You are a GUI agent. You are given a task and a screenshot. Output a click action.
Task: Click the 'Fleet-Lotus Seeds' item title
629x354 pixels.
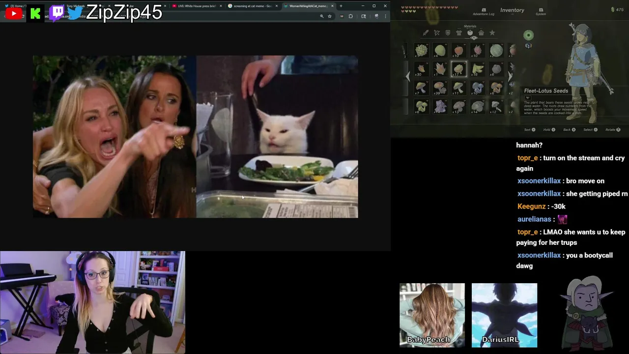click(546, 91)
